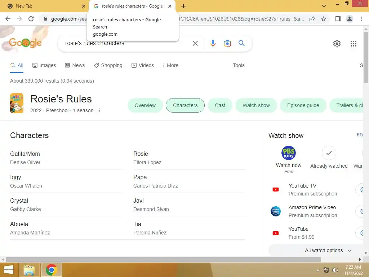
Task: Open Chrome's three-dot menu
Action: point(361,19)
